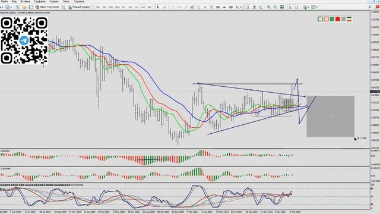380x214 pixels.
Task: Open the Окно menu
Action: [66, 1]
